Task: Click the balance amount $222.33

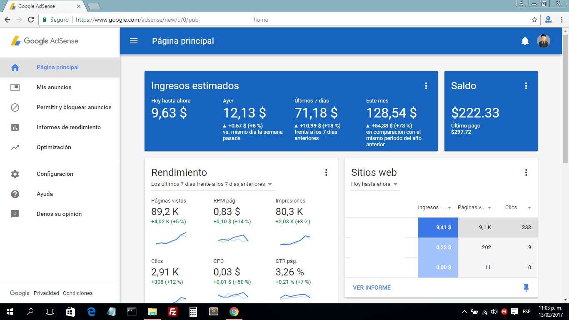Action: click(475, 113)
